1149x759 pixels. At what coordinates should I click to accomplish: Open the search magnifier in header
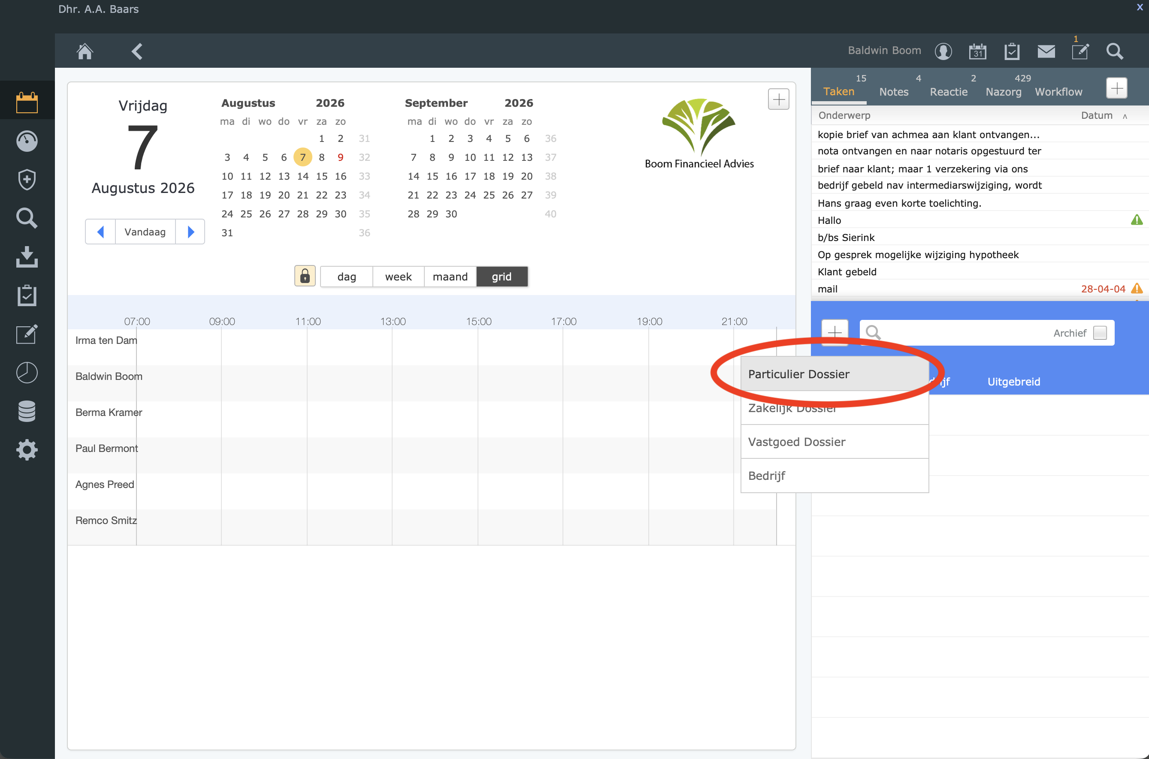[1115, 51]
